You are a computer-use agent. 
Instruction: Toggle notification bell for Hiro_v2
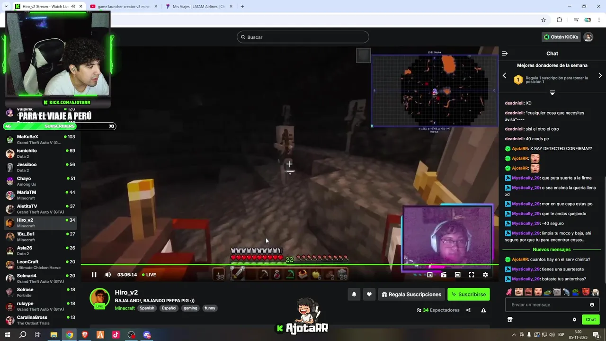coord(354,294)
